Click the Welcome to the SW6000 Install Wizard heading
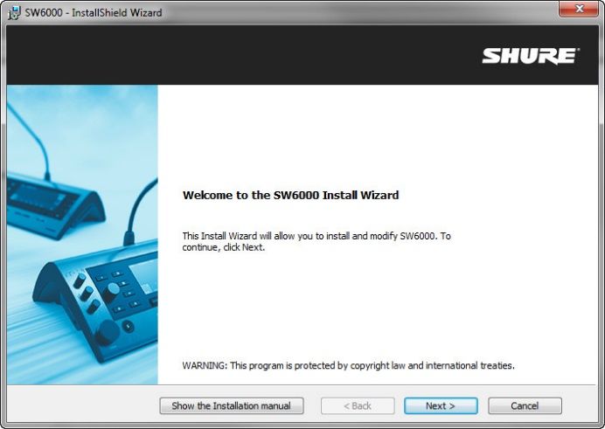 click(290, 195)
